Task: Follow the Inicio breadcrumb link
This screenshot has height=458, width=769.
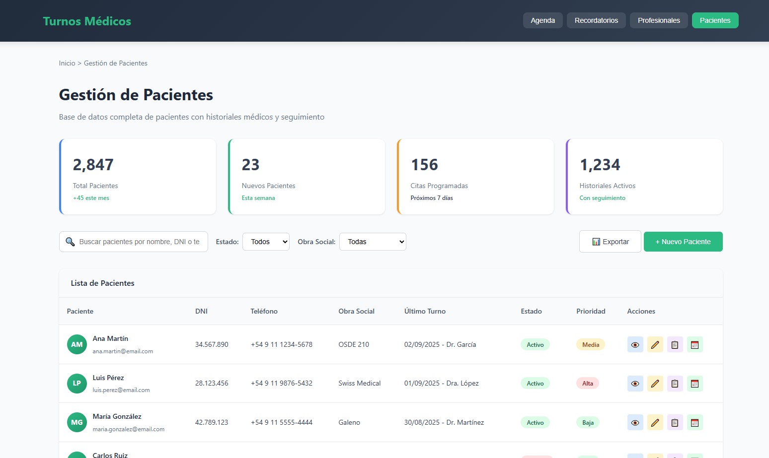Action: (67, 63)
